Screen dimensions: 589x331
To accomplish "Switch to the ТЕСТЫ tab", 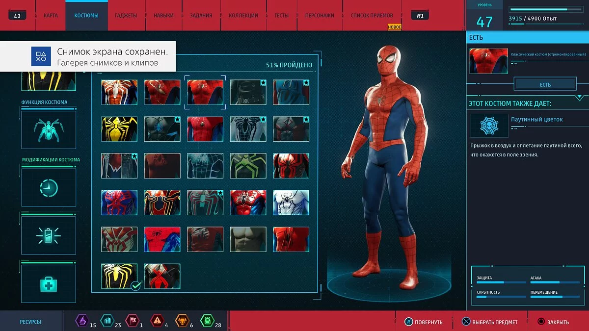I will tap(281, 15).
